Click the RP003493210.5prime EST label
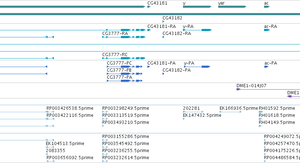This screenshot has height=163, width=300. (125, 122)
